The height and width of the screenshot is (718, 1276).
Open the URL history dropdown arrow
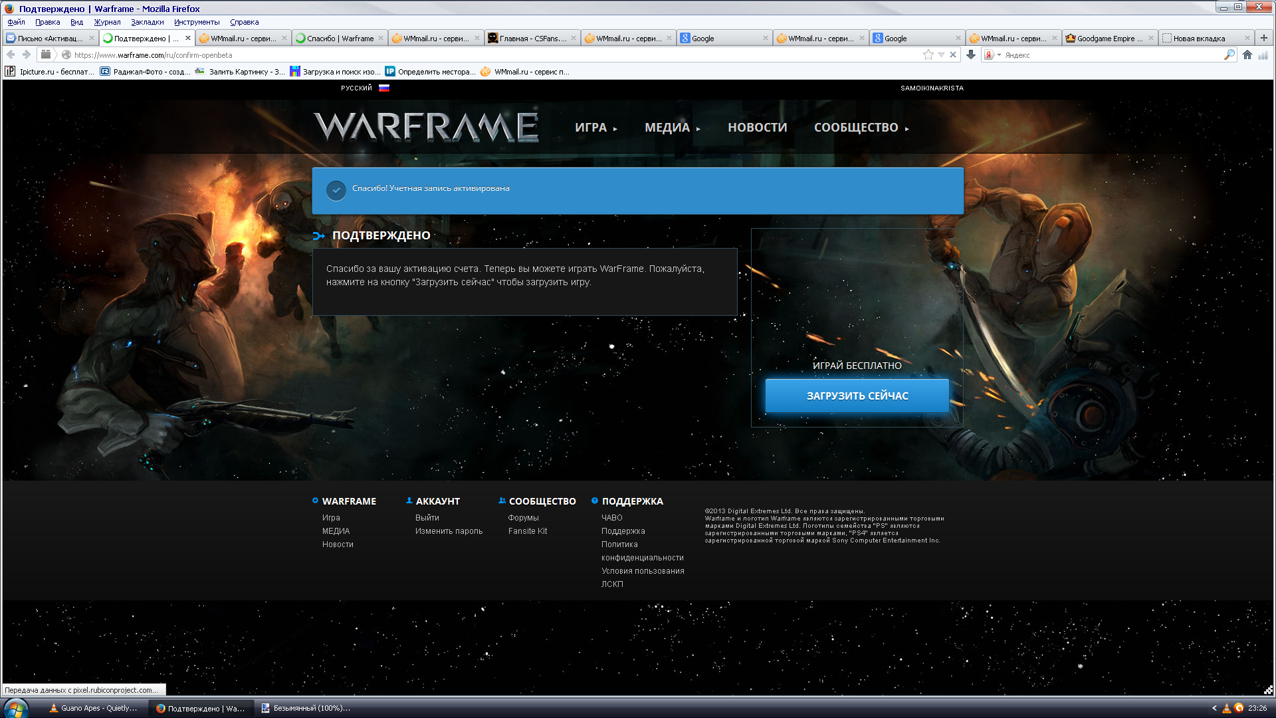click(x=941, y=55)
